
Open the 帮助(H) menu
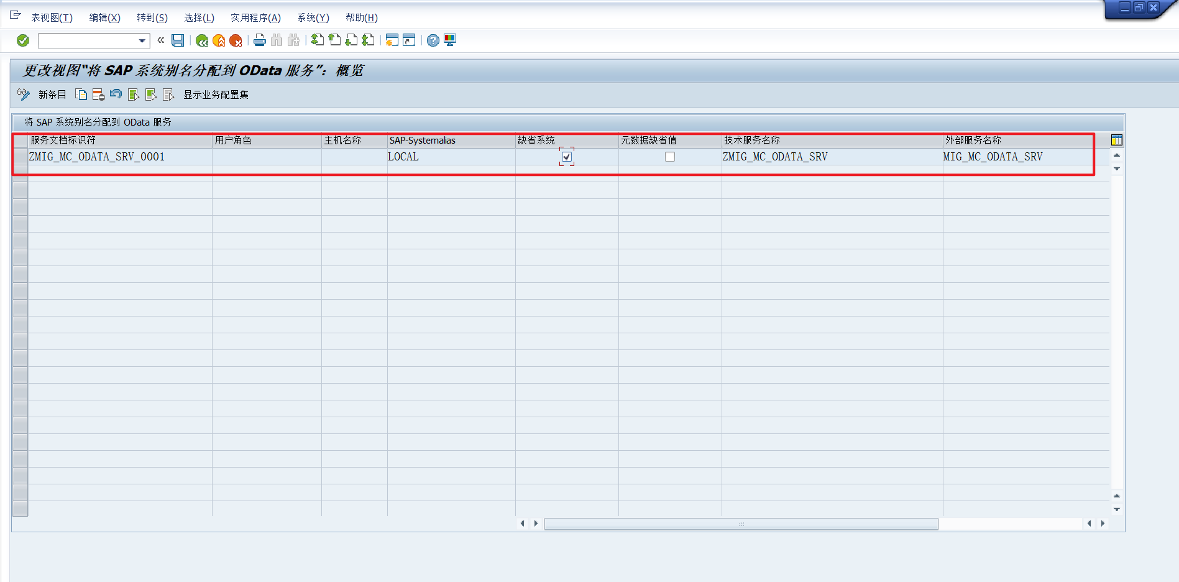click(362, 17)
